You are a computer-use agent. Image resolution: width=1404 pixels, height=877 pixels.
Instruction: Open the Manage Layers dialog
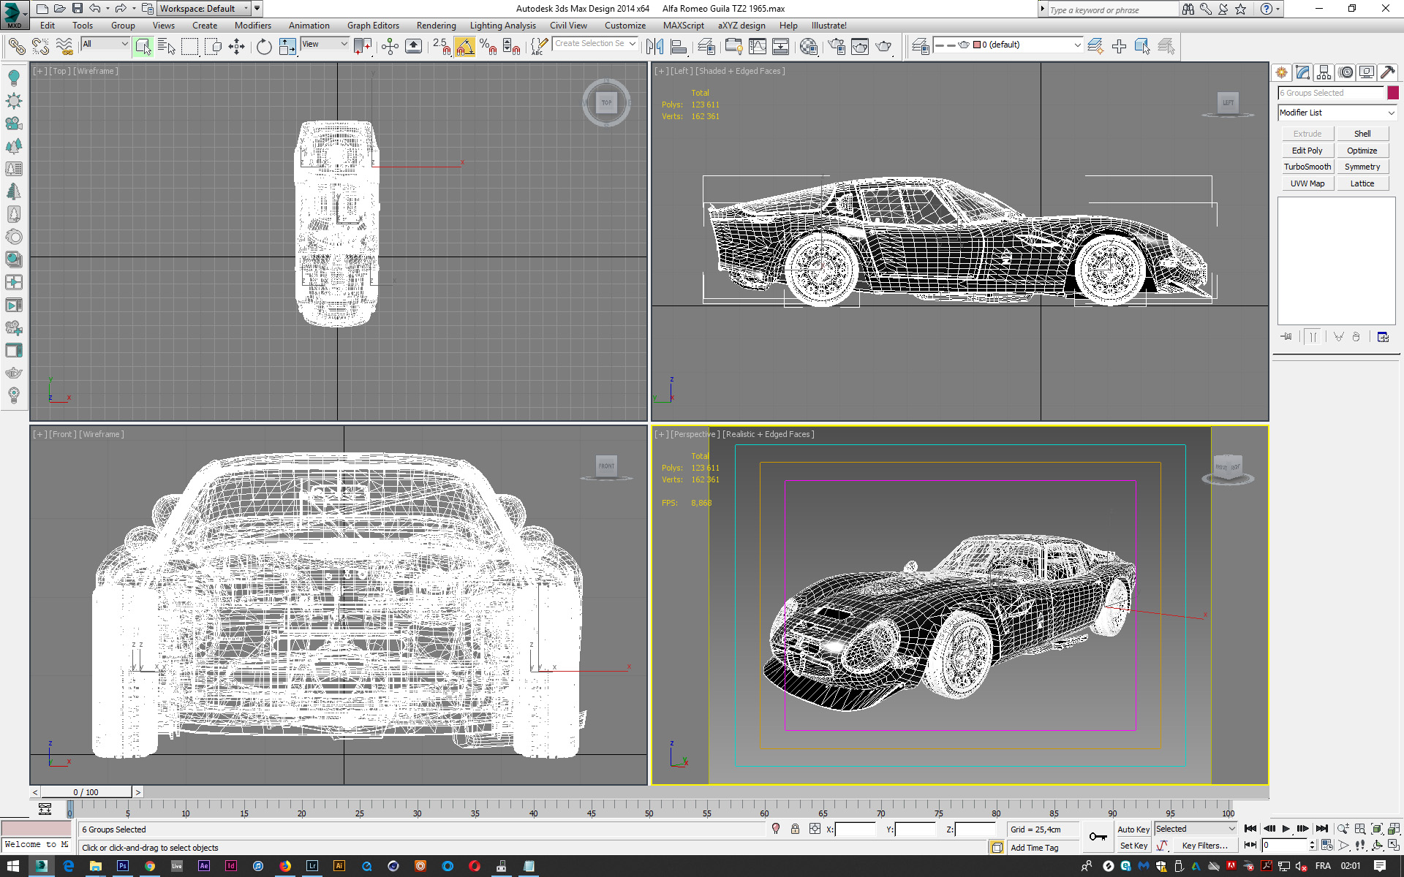tap(706, 47)
